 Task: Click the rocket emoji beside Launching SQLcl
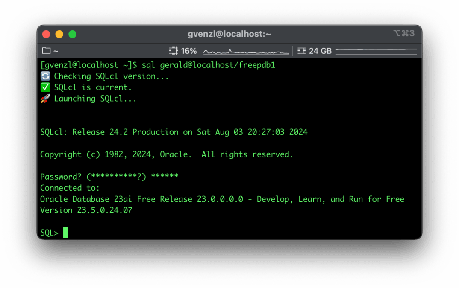(45, 99)
